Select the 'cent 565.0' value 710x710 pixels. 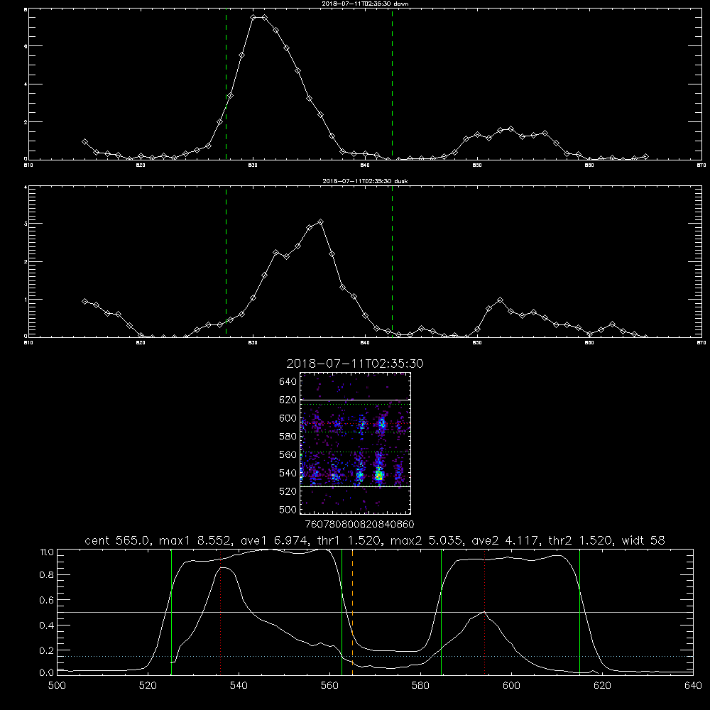click(116, 540)
